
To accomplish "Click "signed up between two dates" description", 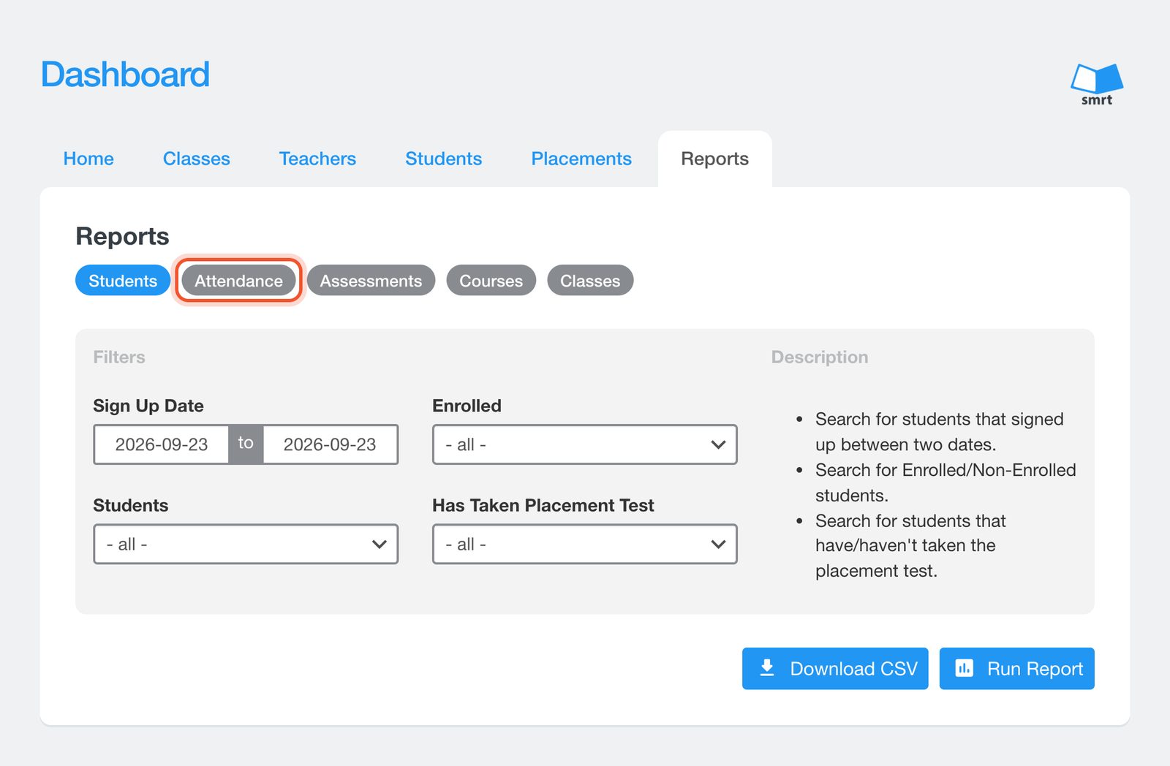I will [x=940, y=431].
